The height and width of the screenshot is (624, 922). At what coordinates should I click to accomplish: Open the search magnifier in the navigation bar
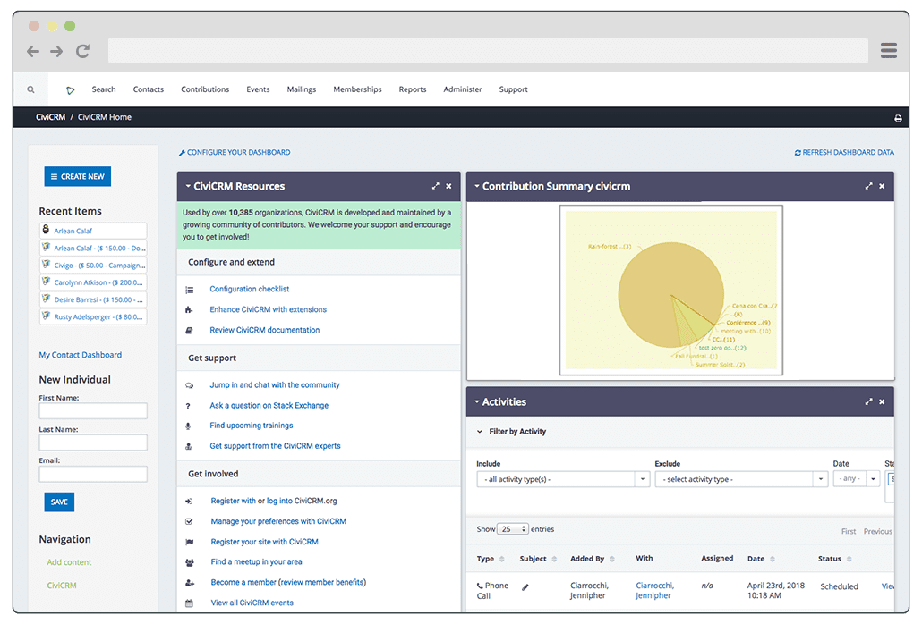click(x=30, y=89)
